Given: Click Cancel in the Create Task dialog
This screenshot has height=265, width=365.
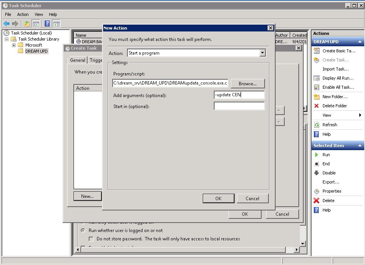Looking at the screenshot, I should tap(282, 214).
